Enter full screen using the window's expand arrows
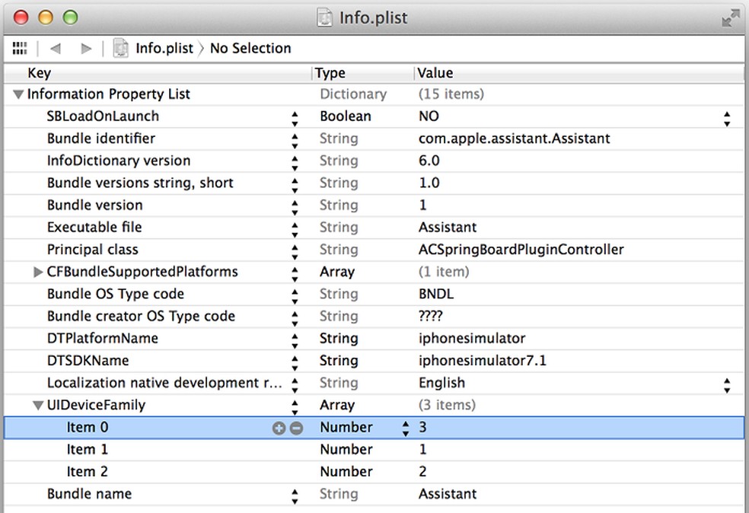 point(730,18)
